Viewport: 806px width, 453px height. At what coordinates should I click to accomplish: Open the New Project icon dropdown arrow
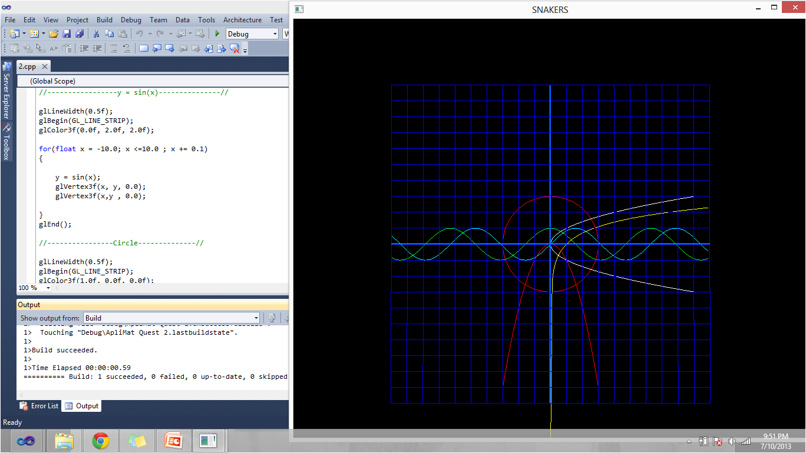[x=24, y=34]
